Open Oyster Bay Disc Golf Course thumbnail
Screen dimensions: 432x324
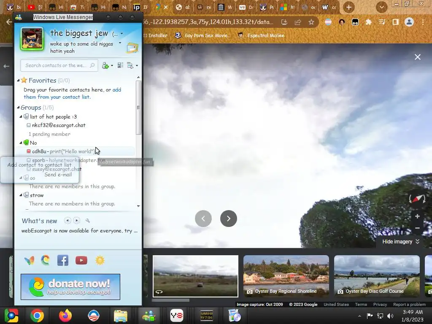click(x=377, y=276)
